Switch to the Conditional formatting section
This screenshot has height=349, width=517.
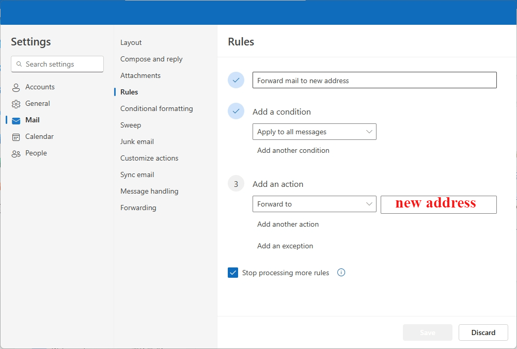point(156,108)
